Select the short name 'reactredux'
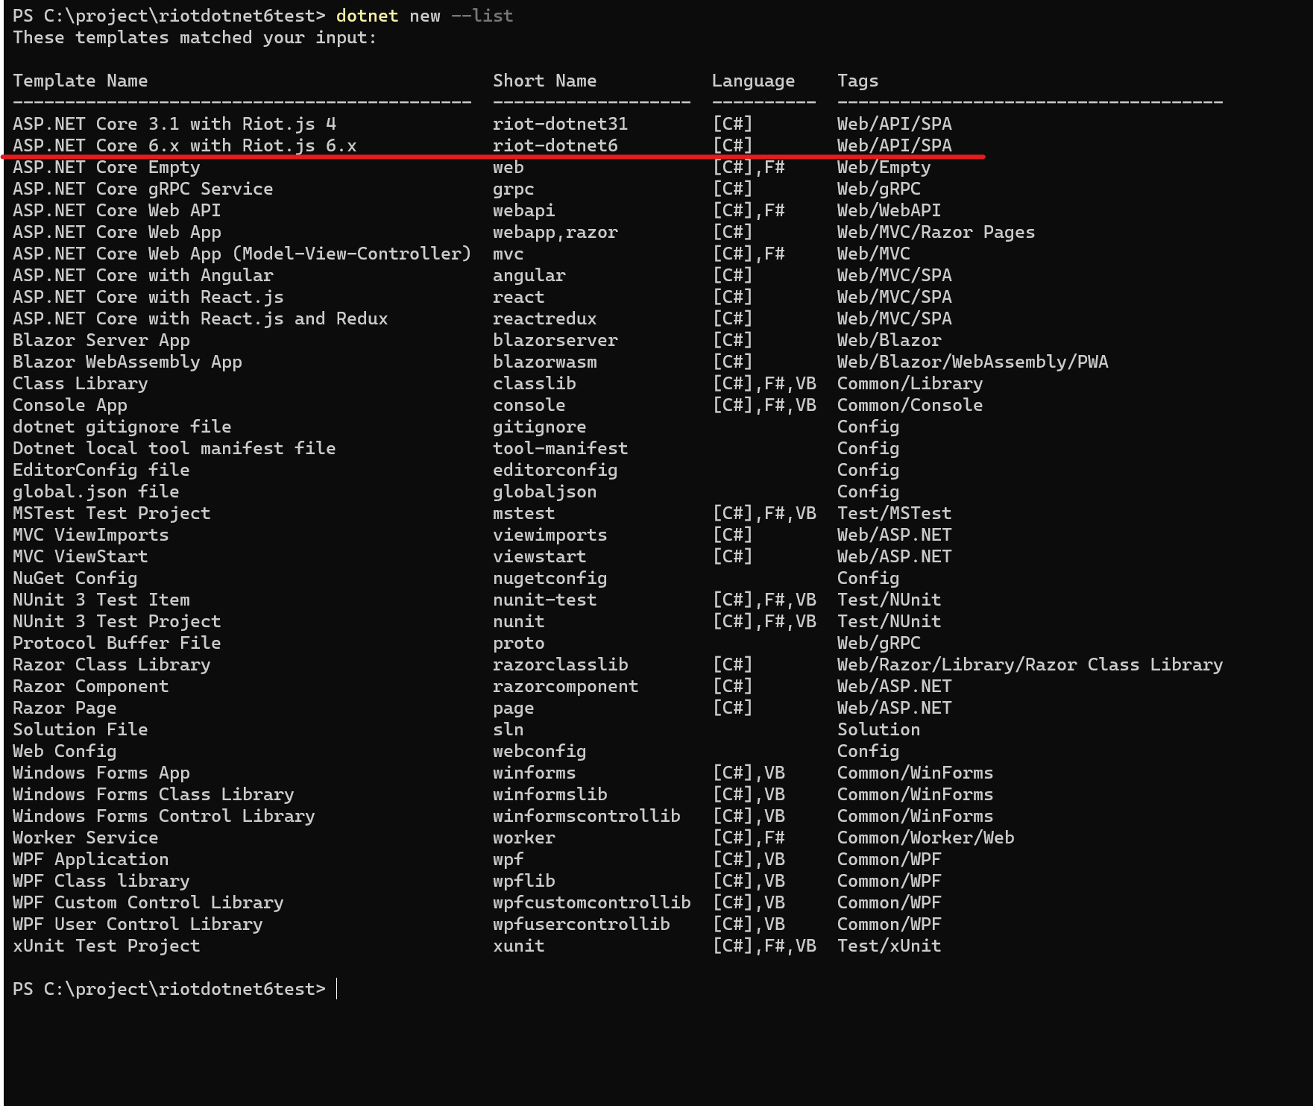 544,318
